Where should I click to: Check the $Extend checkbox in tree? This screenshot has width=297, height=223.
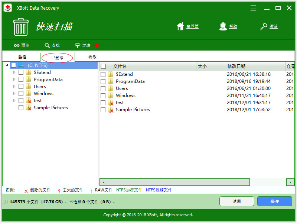pyautogui.click(x=21, y=72)
